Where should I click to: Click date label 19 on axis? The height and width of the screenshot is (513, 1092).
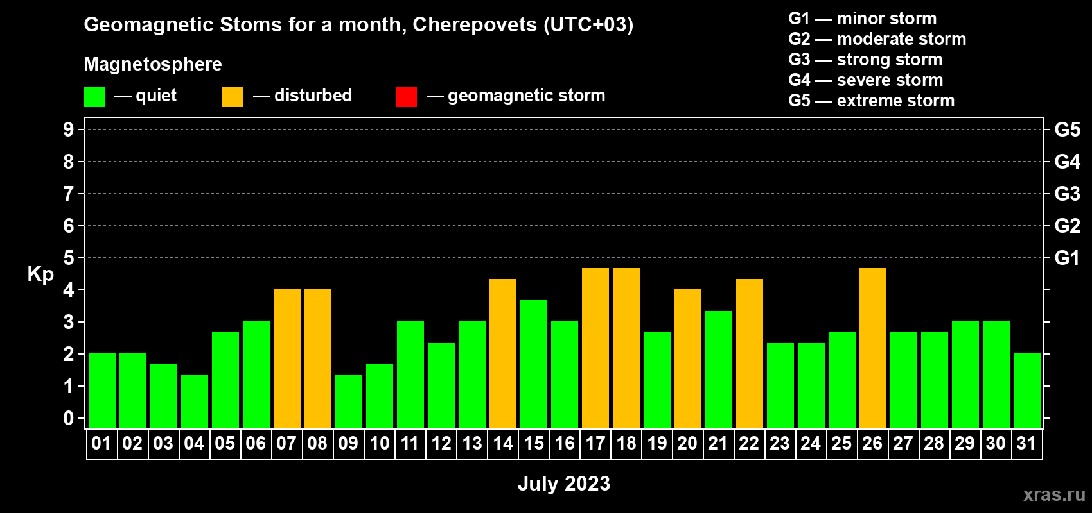657,443
